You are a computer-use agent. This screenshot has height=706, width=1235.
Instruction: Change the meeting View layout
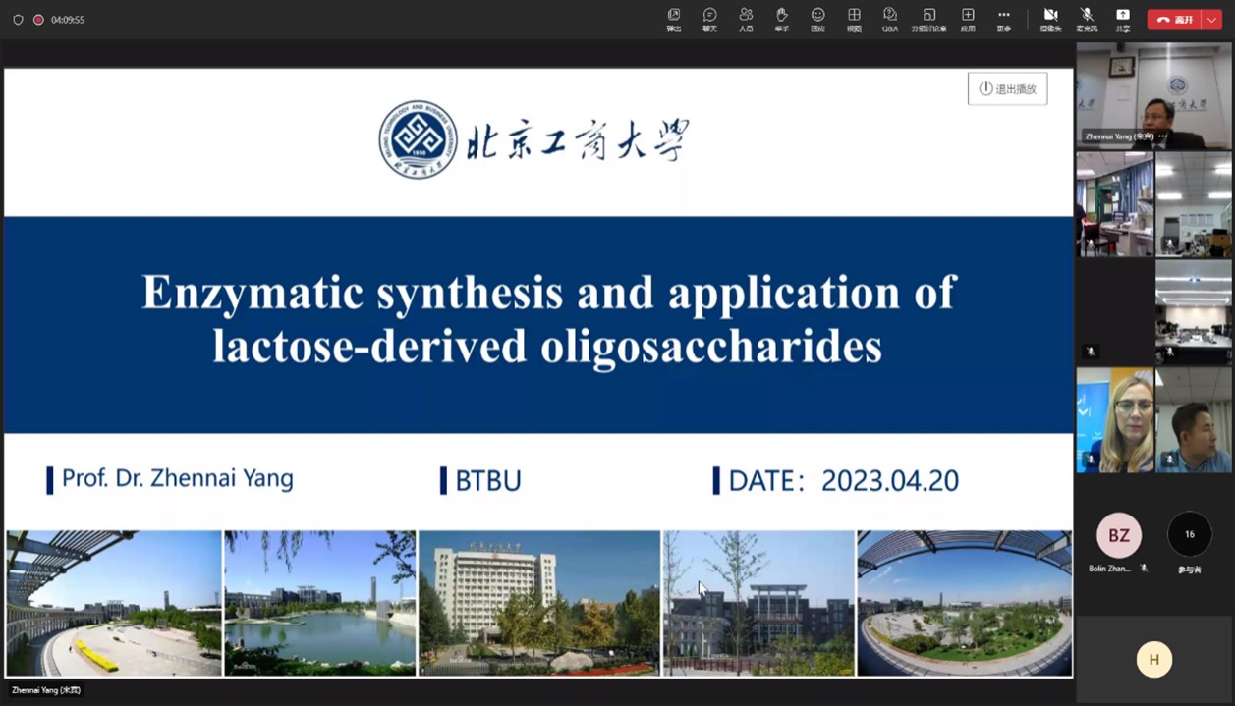(854, 18)
